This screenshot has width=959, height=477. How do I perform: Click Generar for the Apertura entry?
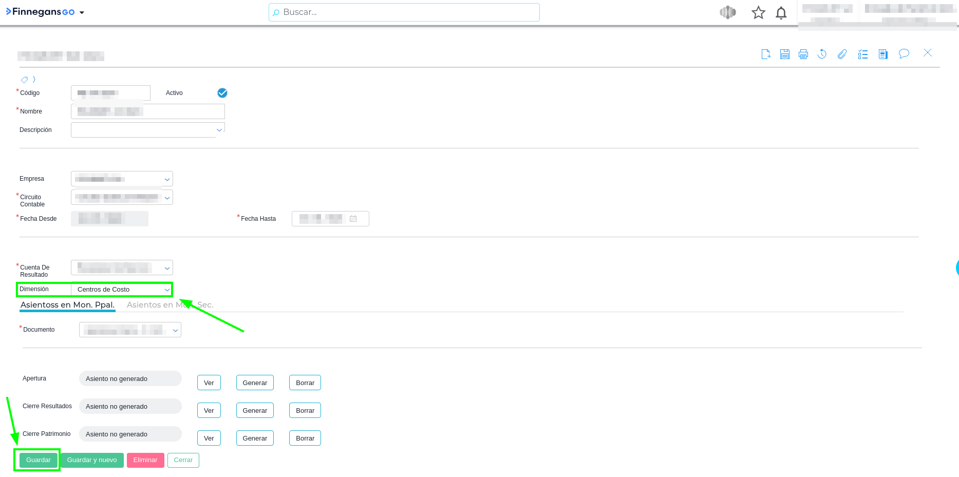pos(255,383)
